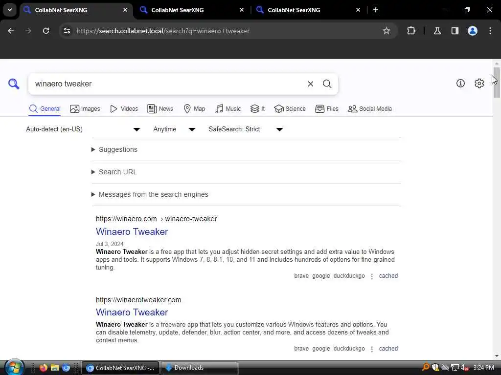Switch to the third CollabNet SearXNG tab
501x375 pixels.
308,10
